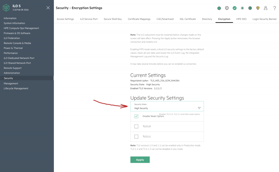Go to HPE Compute Ops Management
Viewport: 279px width, 172px height.
point(21,28)
